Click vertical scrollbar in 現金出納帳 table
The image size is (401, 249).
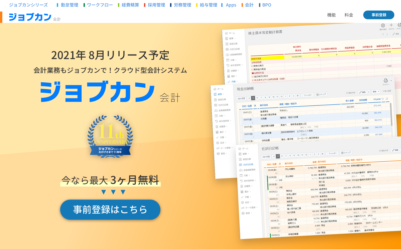[391, 114]
